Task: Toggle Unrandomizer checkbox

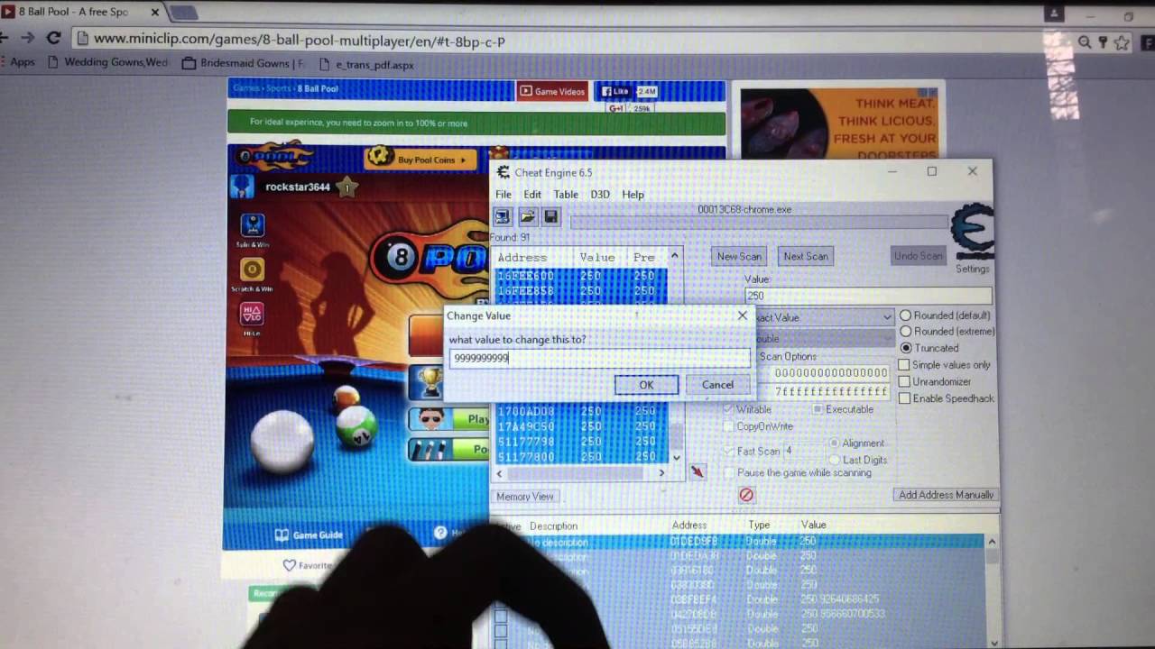Action: pos(904,381)
